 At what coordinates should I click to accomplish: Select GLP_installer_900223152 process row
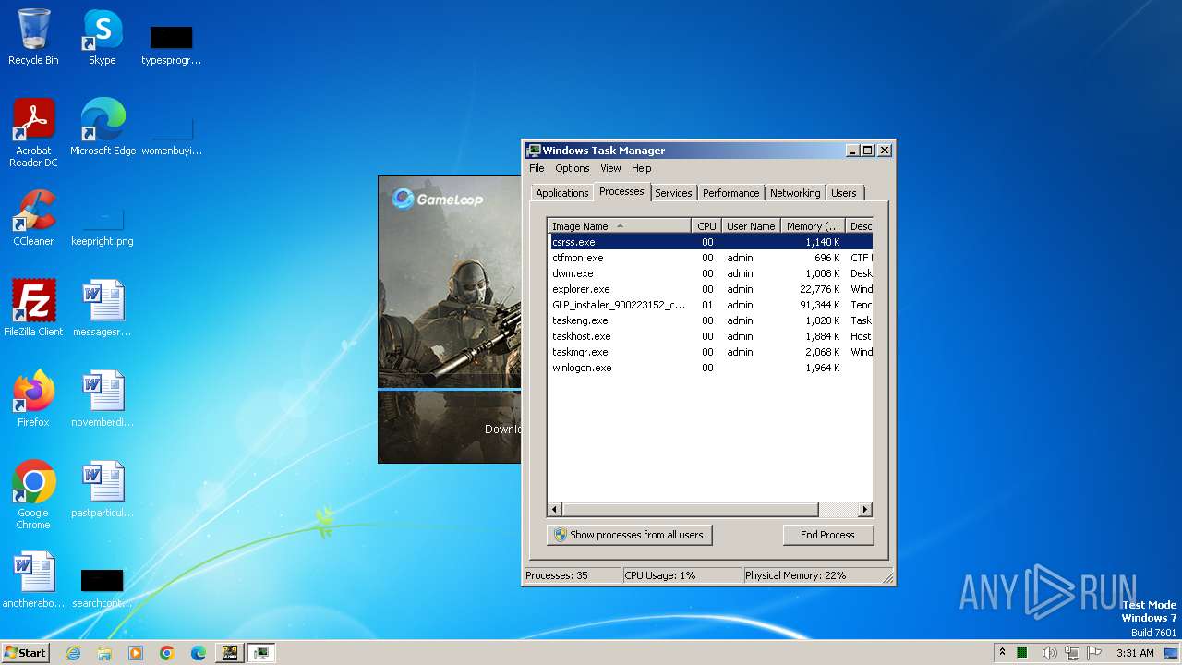point(710,305)
